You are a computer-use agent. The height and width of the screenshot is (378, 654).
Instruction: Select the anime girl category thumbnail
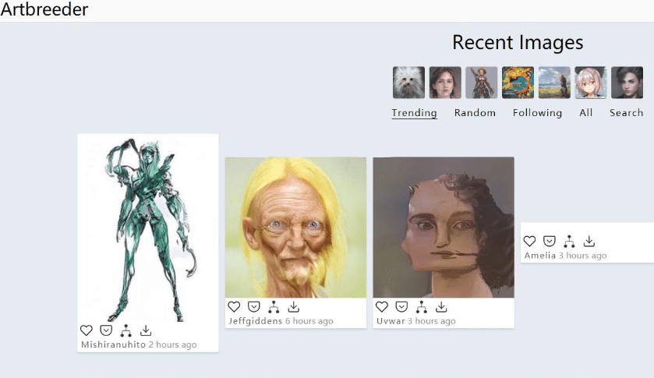591,83
